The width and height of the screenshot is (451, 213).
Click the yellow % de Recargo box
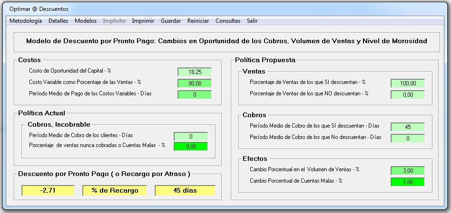115,190
